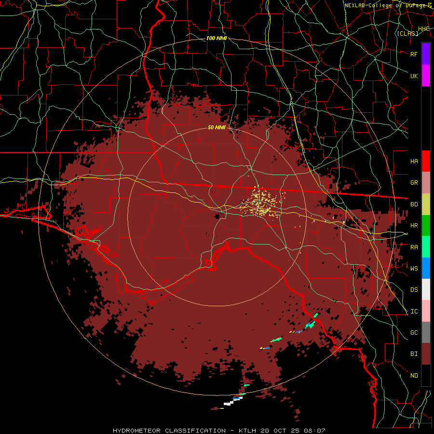This screenshot has width=434, height=434.
Task: Click the 'HR' legend label
Action: [414, 226]
